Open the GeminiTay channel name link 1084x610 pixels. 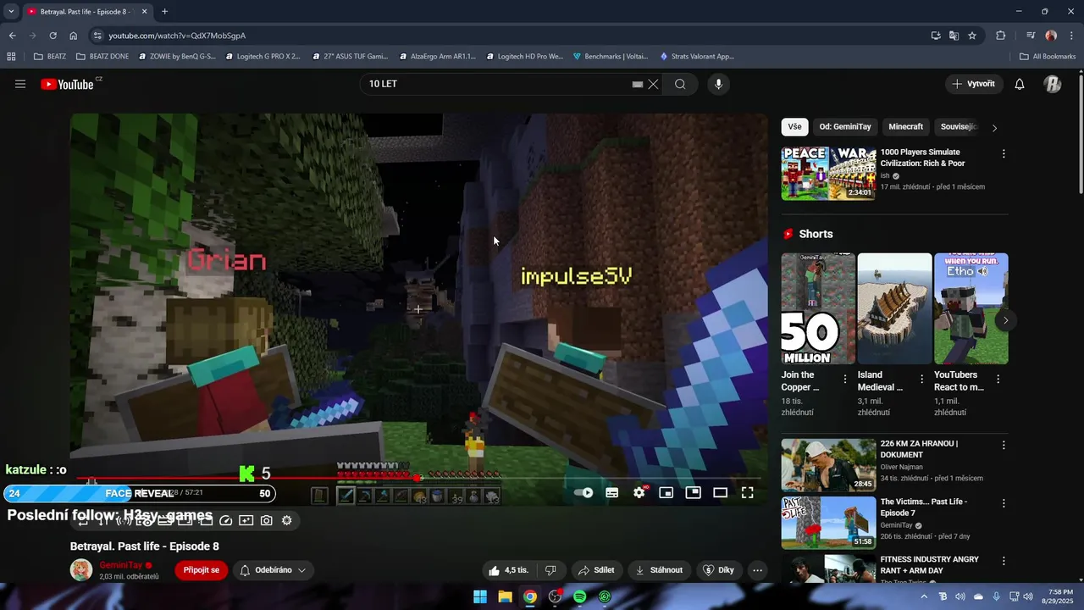click(x=120, y=565)
